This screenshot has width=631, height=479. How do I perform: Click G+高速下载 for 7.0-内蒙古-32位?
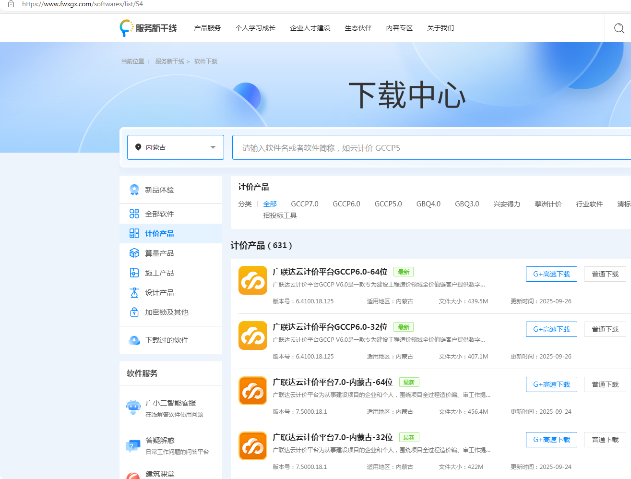pyautogui.click(x=551, y=440)
